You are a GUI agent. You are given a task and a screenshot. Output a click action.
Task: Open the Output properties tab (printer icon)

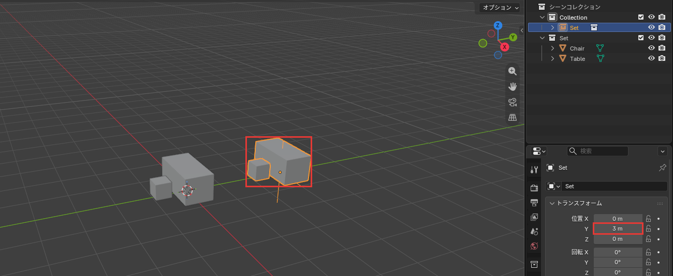(534, 202)
